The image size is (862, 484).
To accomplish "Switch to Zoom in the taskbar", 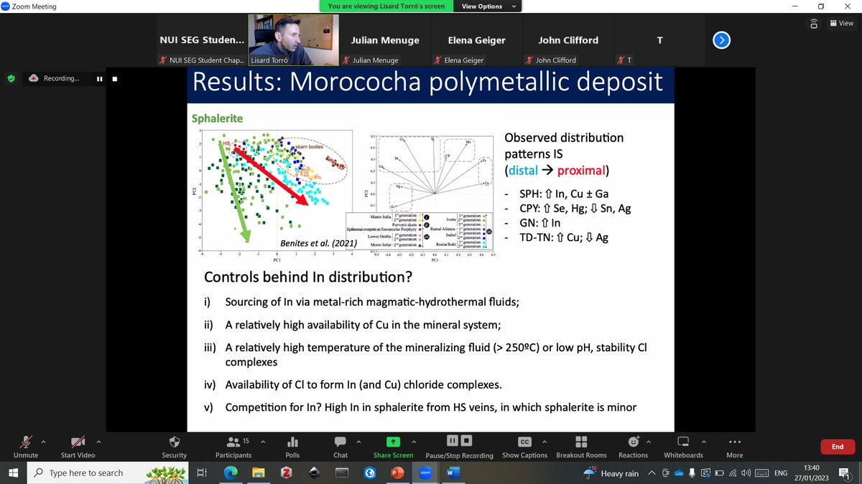I will [x=424, y=473].
